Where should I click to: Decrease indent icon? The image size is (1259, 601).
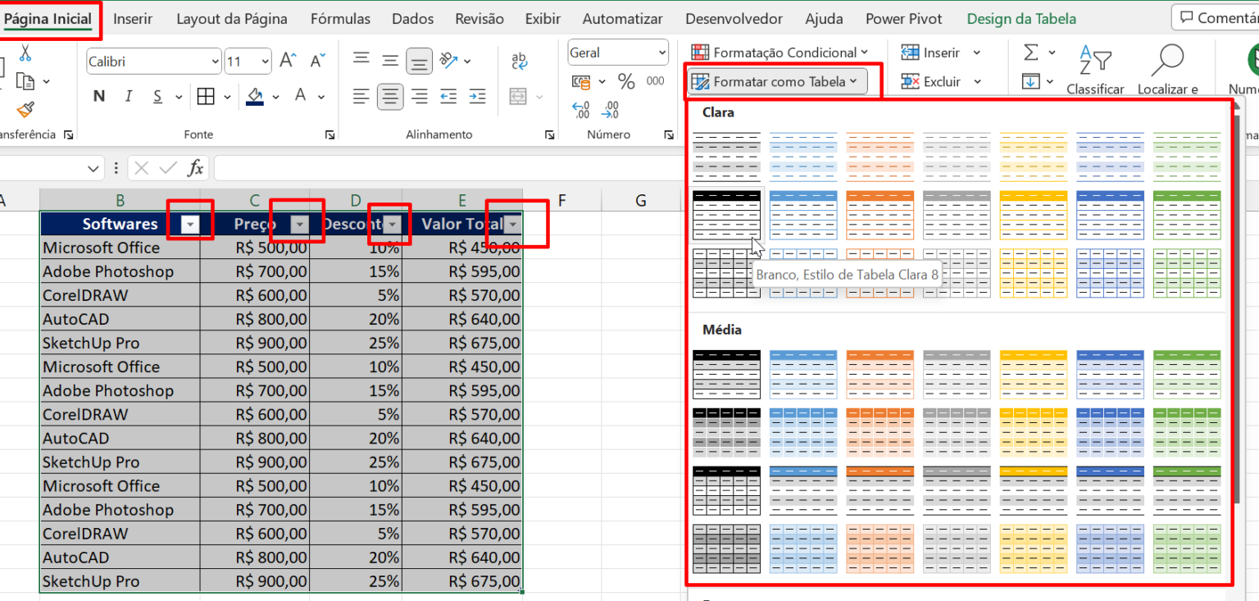[x=448, y=97]
